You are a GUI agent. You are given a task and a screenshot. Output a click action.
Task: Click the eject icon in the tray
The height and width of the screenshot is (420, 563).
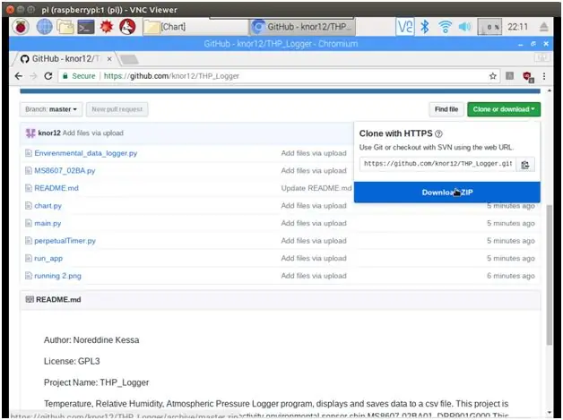(543, 27)
